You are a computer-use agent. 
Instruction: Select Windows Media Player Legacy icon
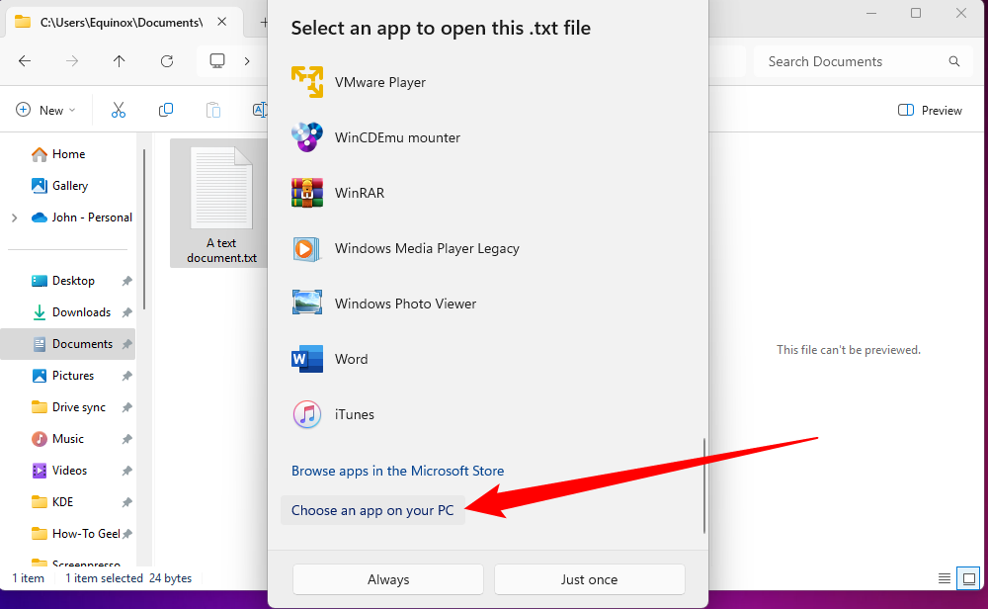(x=307, y=248)
